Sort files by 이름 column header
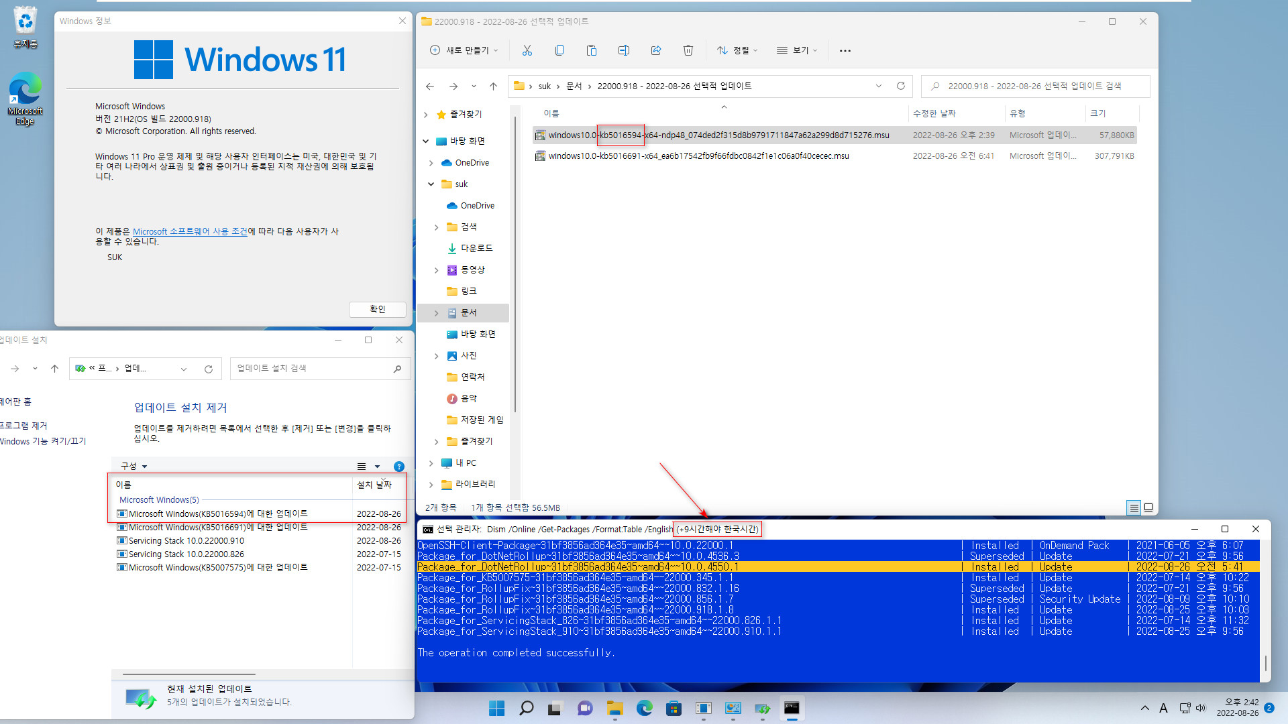 723,113
